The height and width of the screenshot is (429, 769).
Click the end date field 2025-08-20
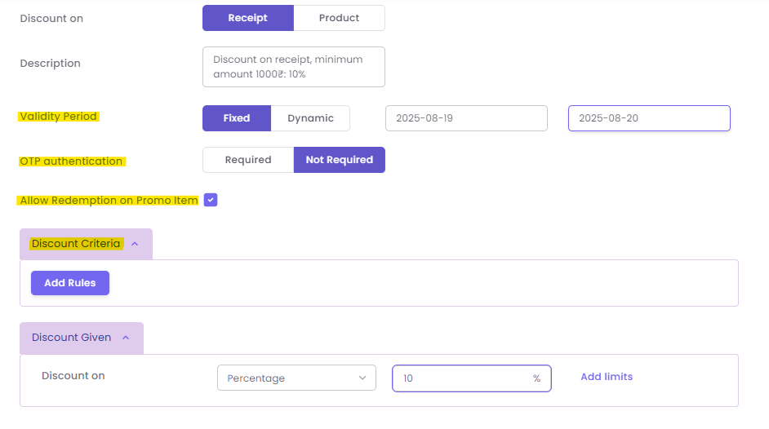tap(648, 118)
